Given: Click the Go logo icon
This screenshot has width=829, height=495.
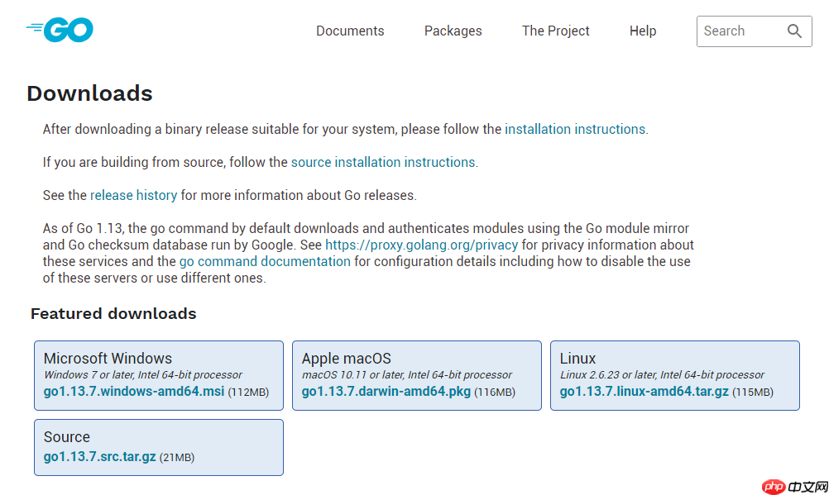Looking at the screenshot, I should [60, 30].
